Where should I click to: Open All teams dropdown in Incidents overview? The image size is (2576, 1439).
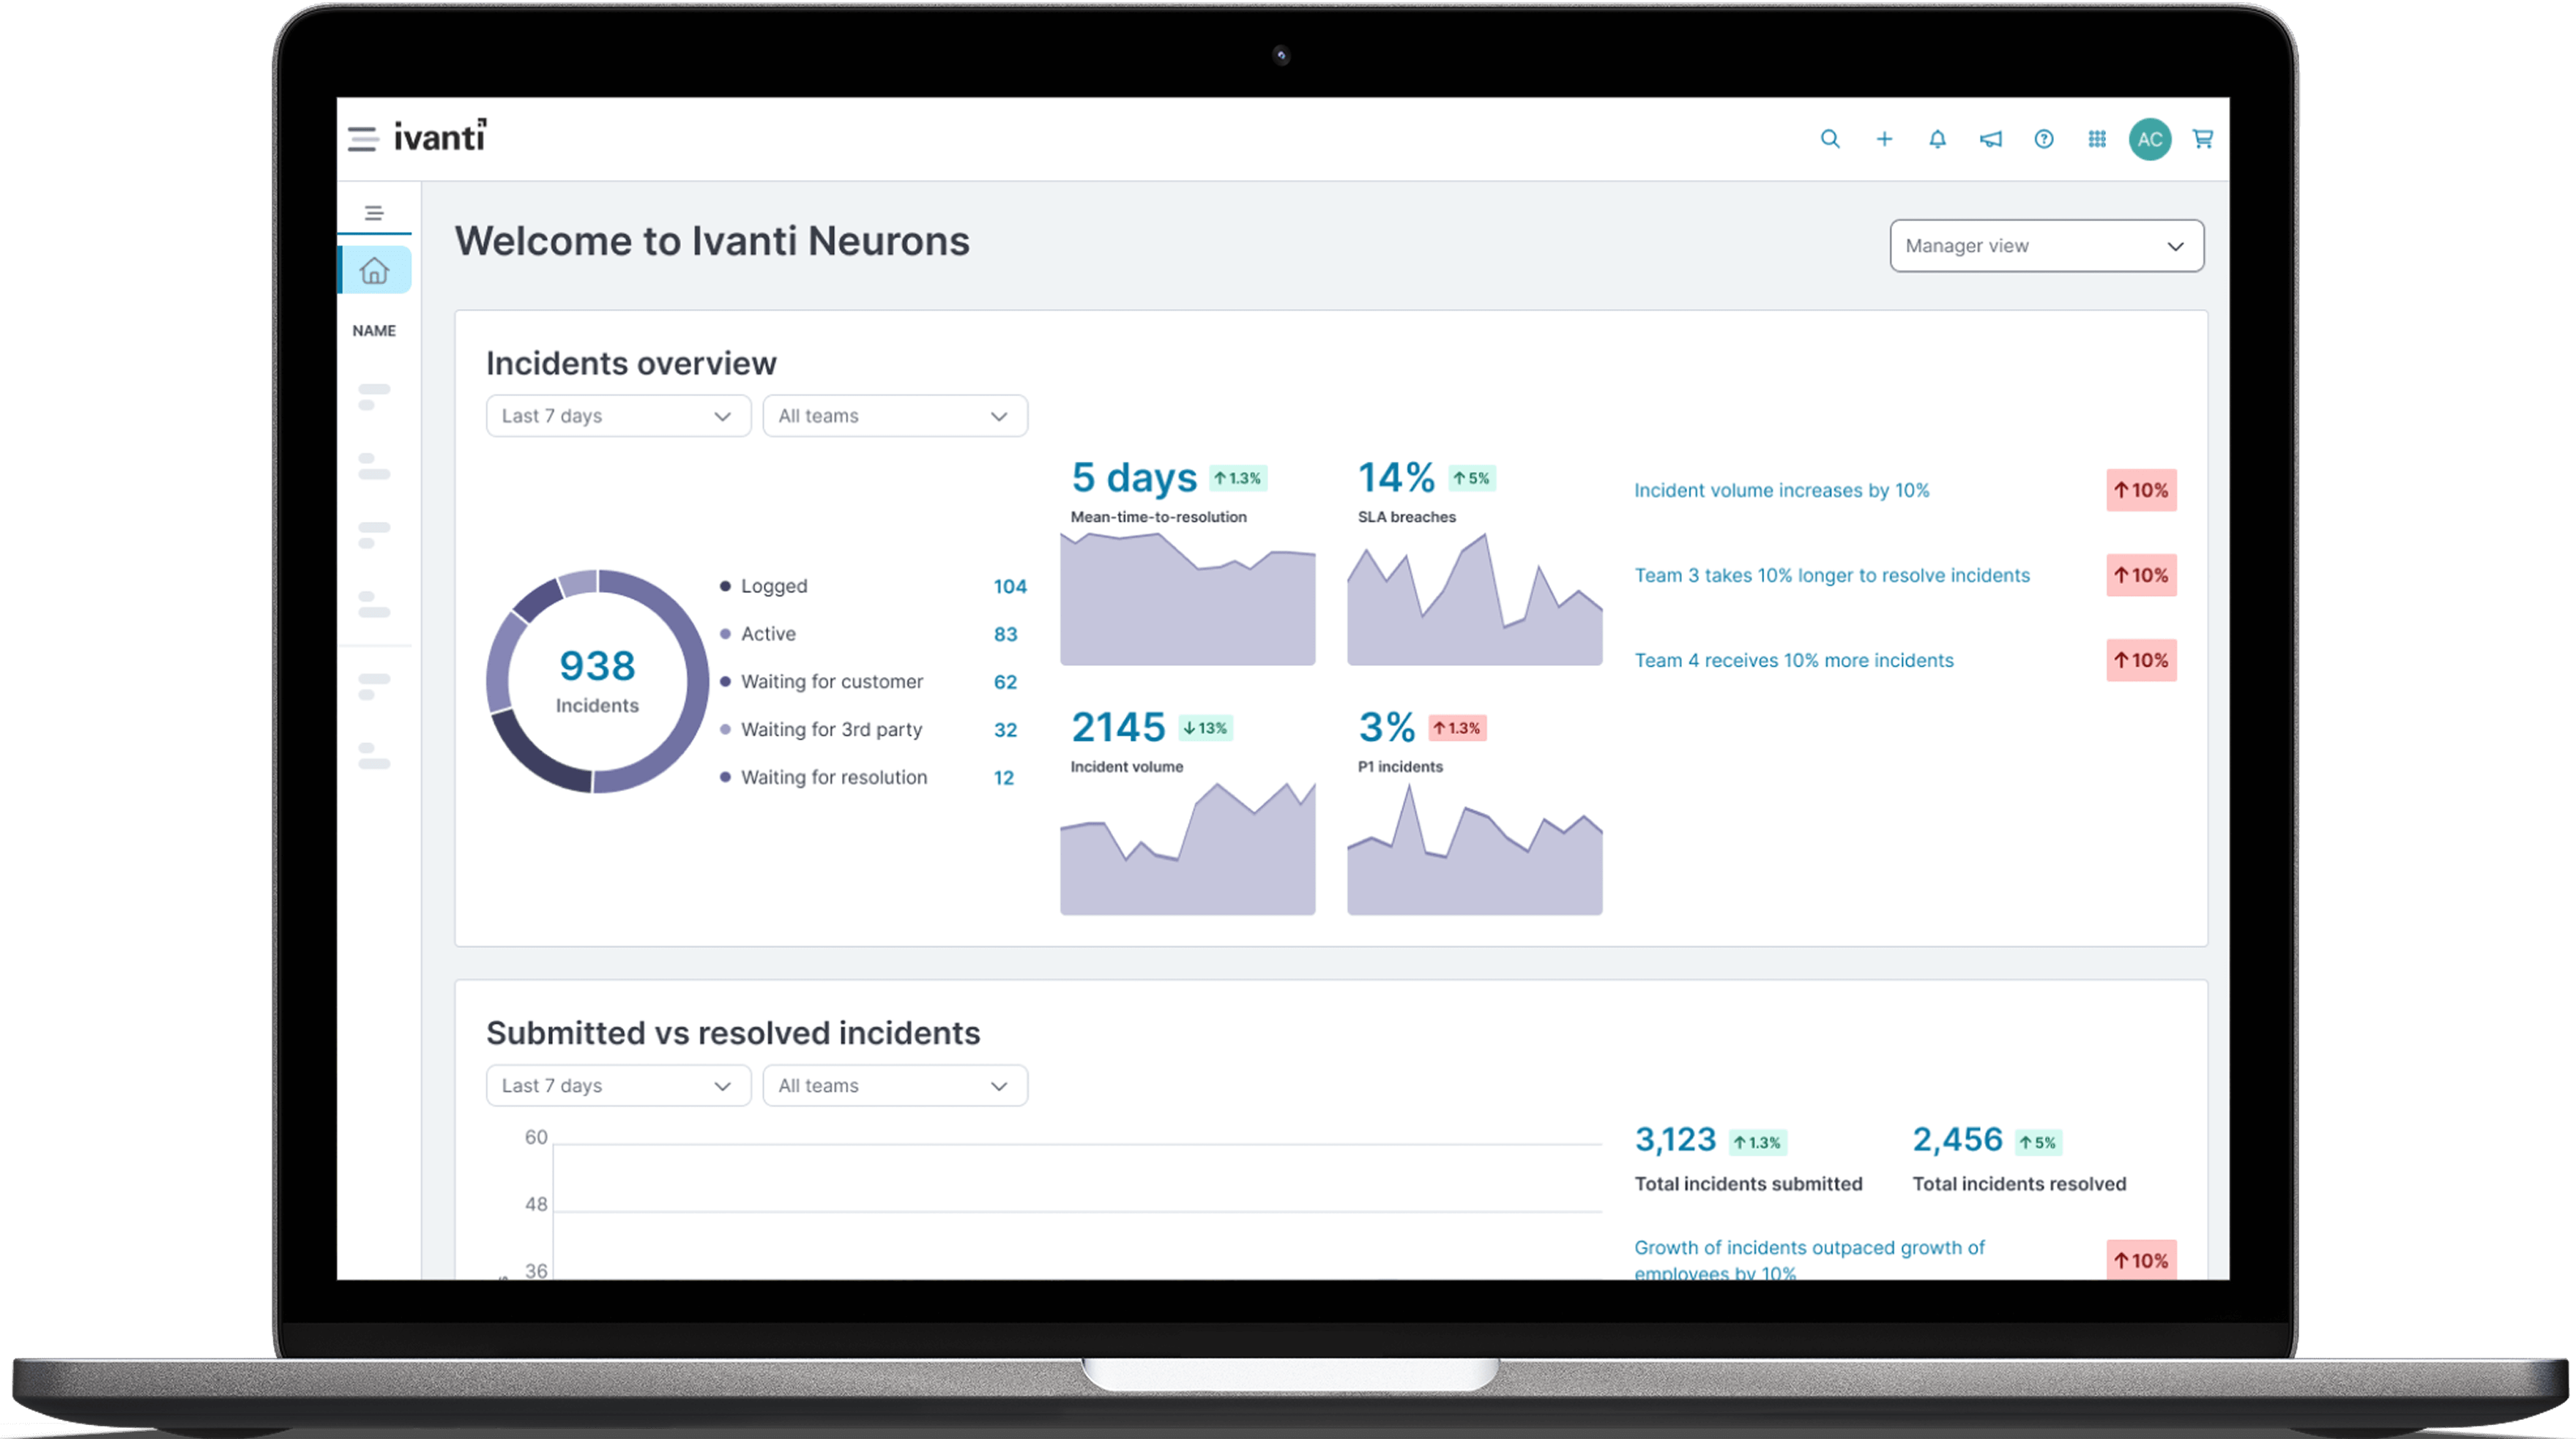(x=894, y=416)
